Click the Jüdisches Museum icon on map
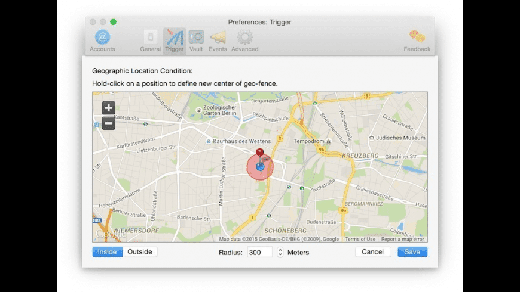520x292 pixels. tap(372, 138)
